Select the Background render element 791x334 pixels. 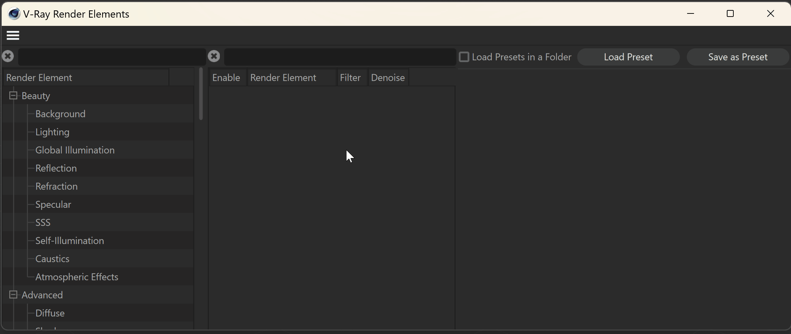[60, 114]
